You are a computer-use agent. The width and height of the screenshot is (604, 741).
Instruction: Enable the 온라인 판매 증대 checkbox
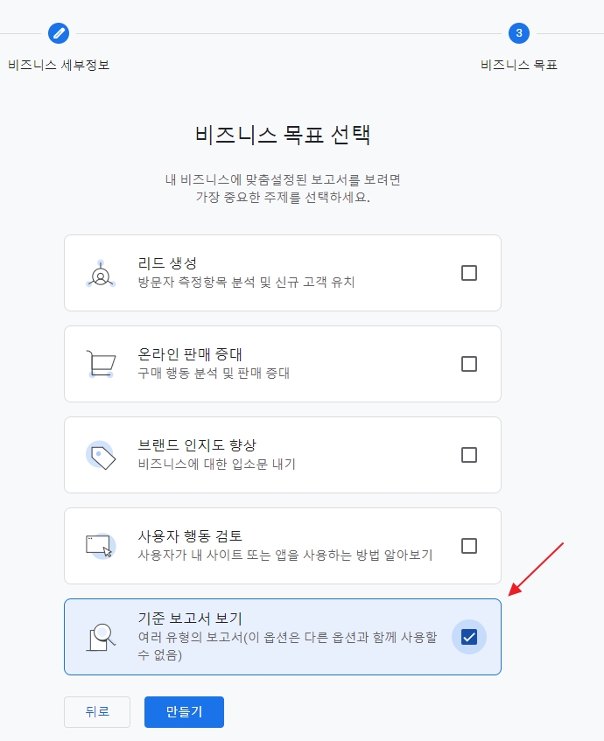coord(469,363)
